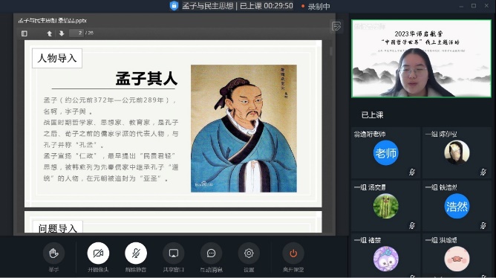Click the 问题导入 label on the next slide

(58, 227)
